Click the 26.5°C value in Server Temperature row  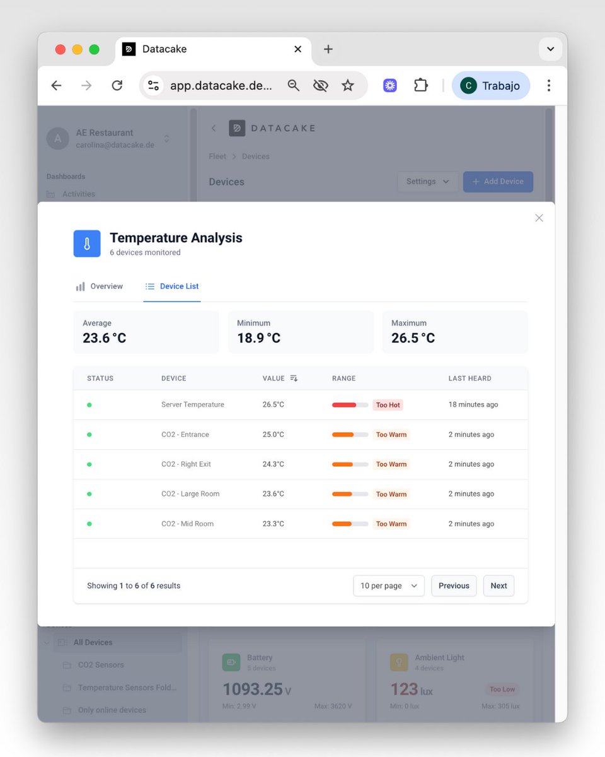point(274,405)
